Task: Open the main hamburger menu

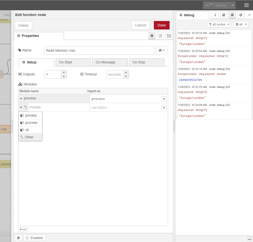Action: pos(247,5)
